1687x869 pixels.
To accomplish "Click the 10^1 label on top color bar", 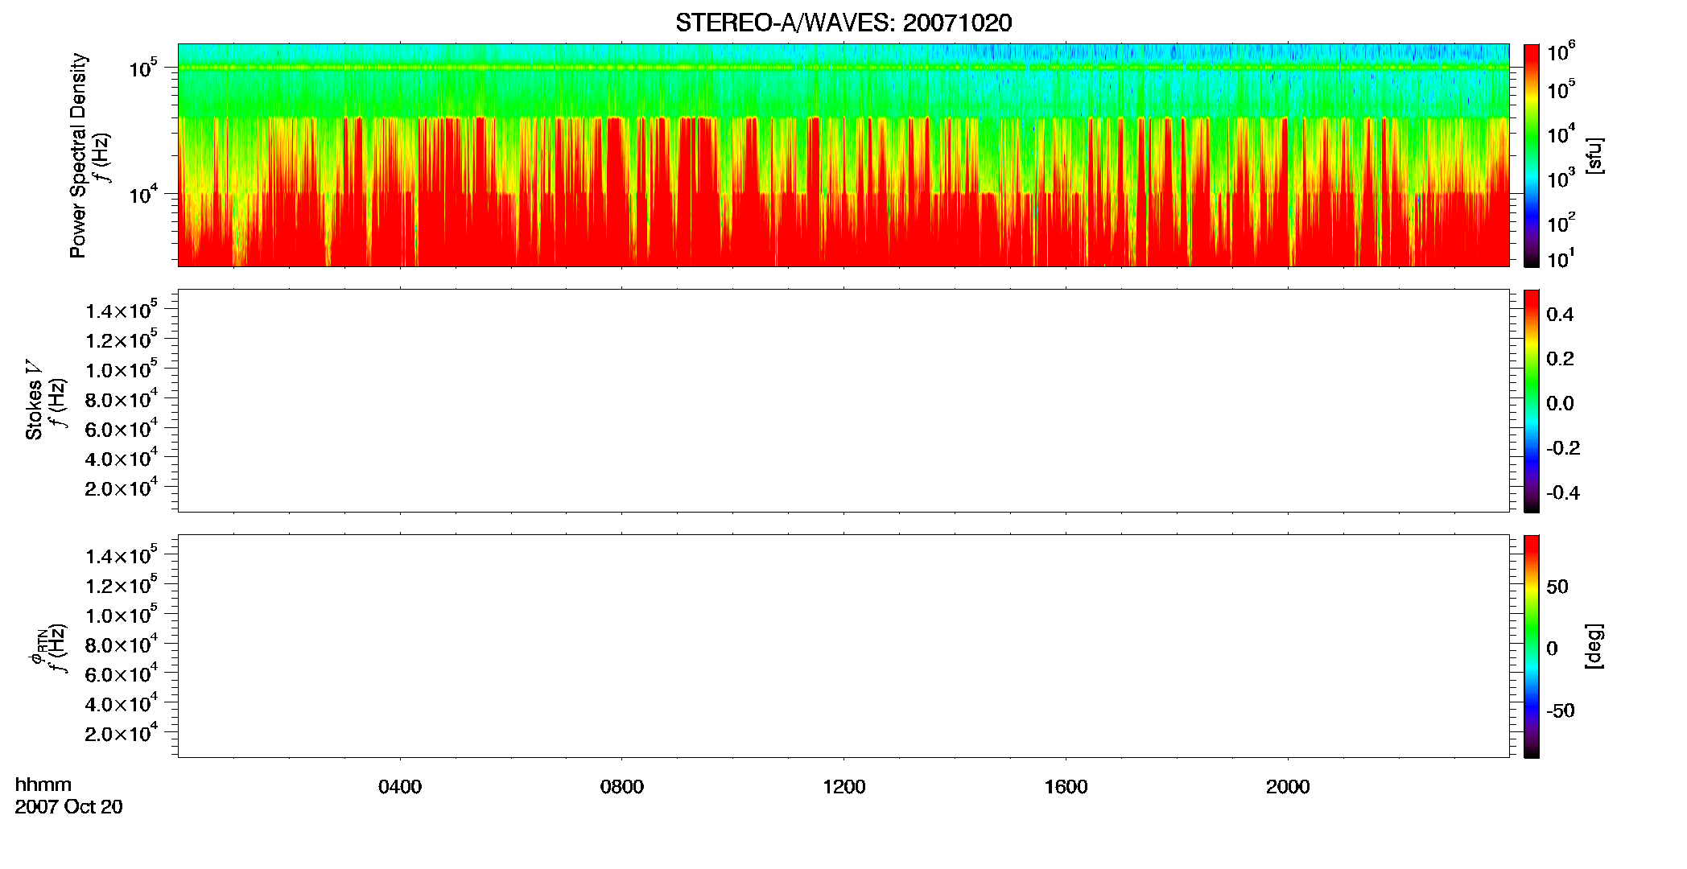I will (1561, 258).
